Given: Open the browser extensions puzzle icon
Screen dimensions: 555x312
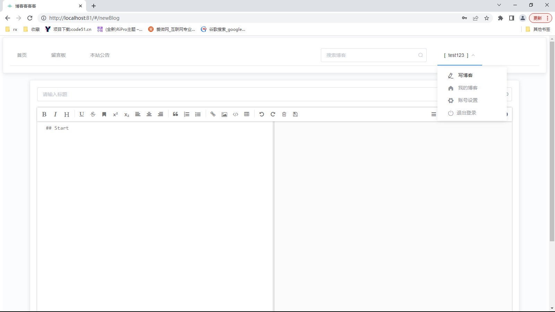Looking at the screenshot, I should tap(500, 18).
